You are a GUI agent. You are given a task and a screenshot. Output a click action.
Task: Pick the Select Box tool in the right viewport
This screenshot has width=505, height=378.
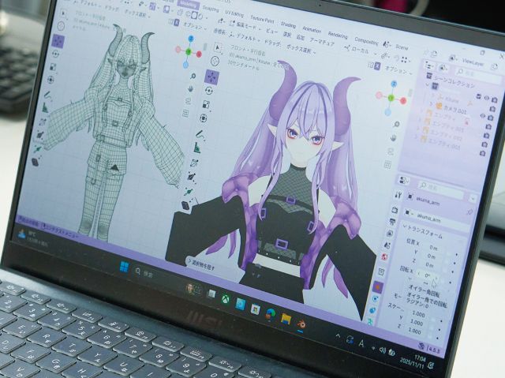pos(218,47)
